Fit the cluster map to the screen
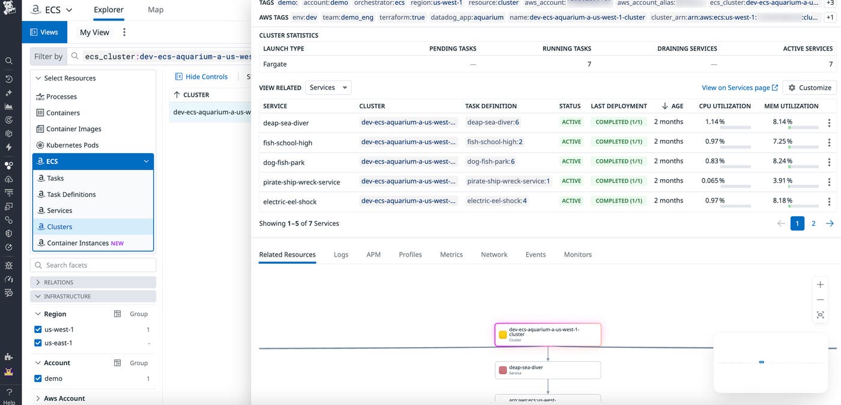This screenshot has height=405, width=841. (x=820, y=315)
